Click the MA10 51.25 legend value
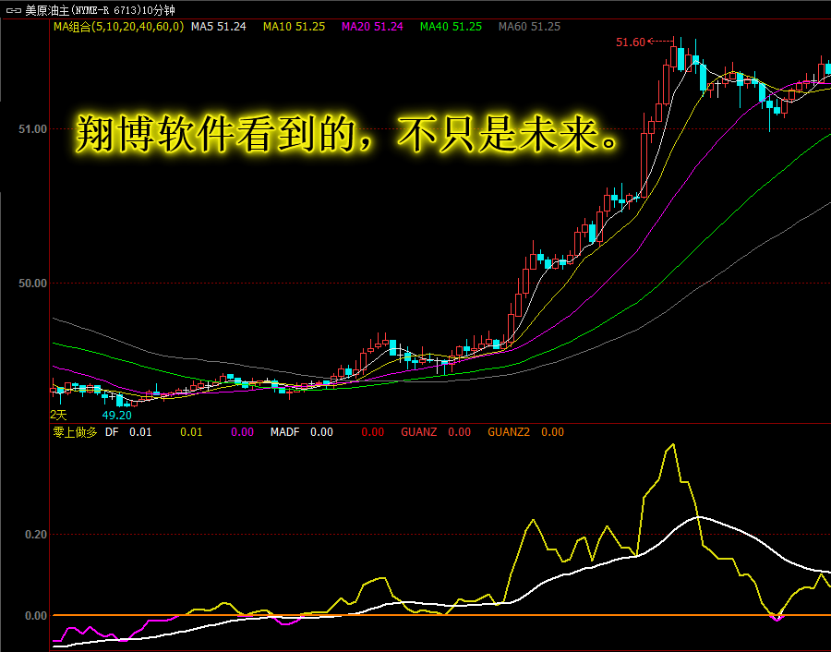Screen dimensions: 831x652 (x=295, y=27)
